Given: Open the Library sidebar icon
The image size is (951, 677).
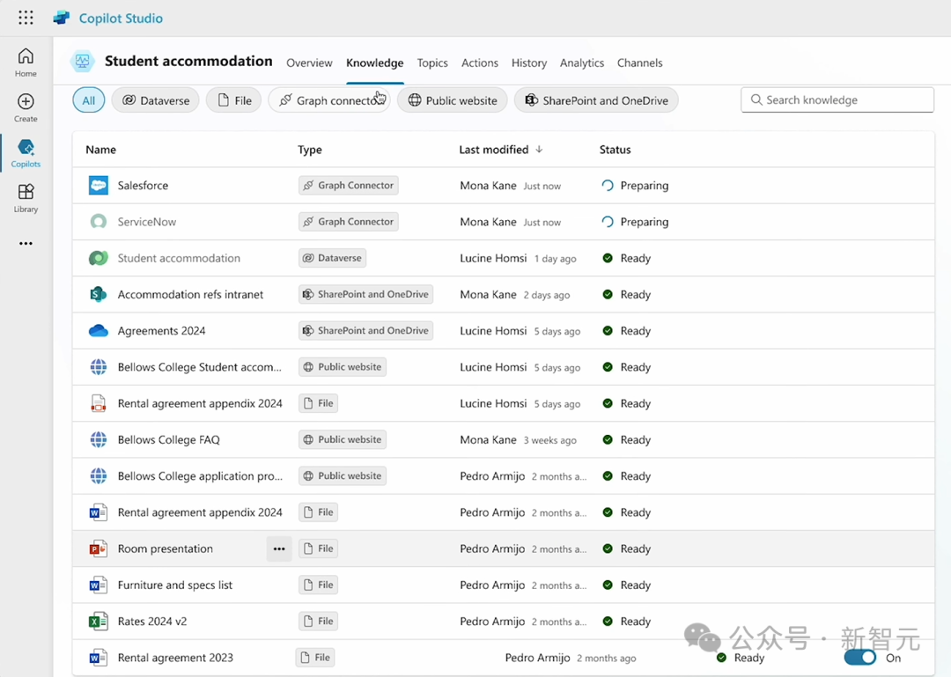Looking at the screenshot, I should (x=26, y=198).
